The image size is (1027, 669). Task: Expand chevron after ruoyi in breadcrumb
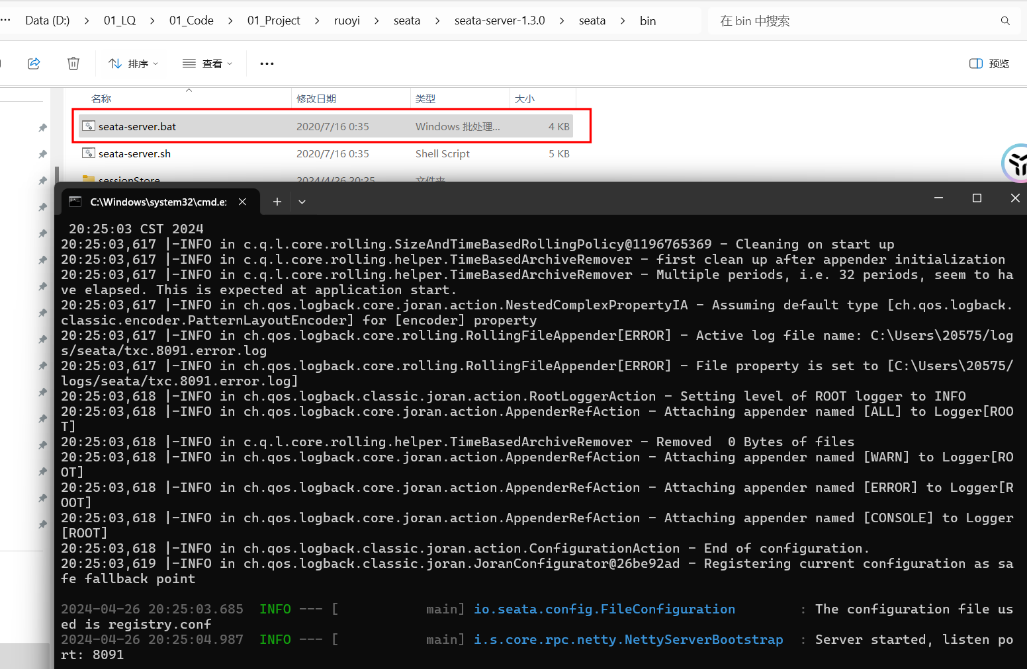coord(377,20)
